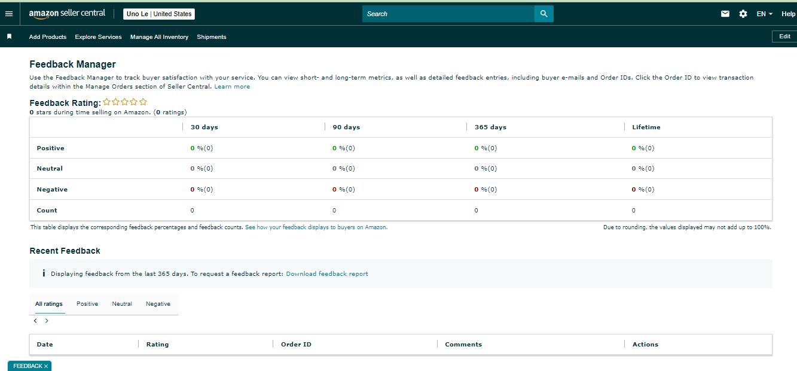Screen dimensions: 797x371
Task: Select the All ratings tab
Action: [x=49, y=304]
